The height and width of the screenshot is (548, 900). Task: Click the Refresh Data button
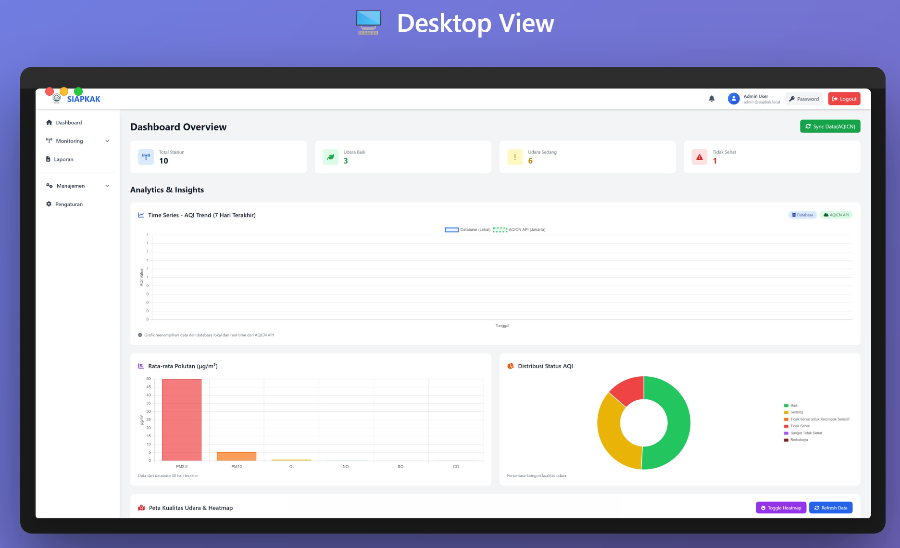pyautogui.click(x=831, y=508)
